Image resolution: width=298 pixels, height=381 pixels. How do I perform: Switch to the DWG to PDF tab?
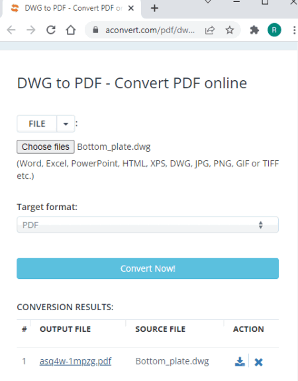pyautogui.click(x=70, y=8)
